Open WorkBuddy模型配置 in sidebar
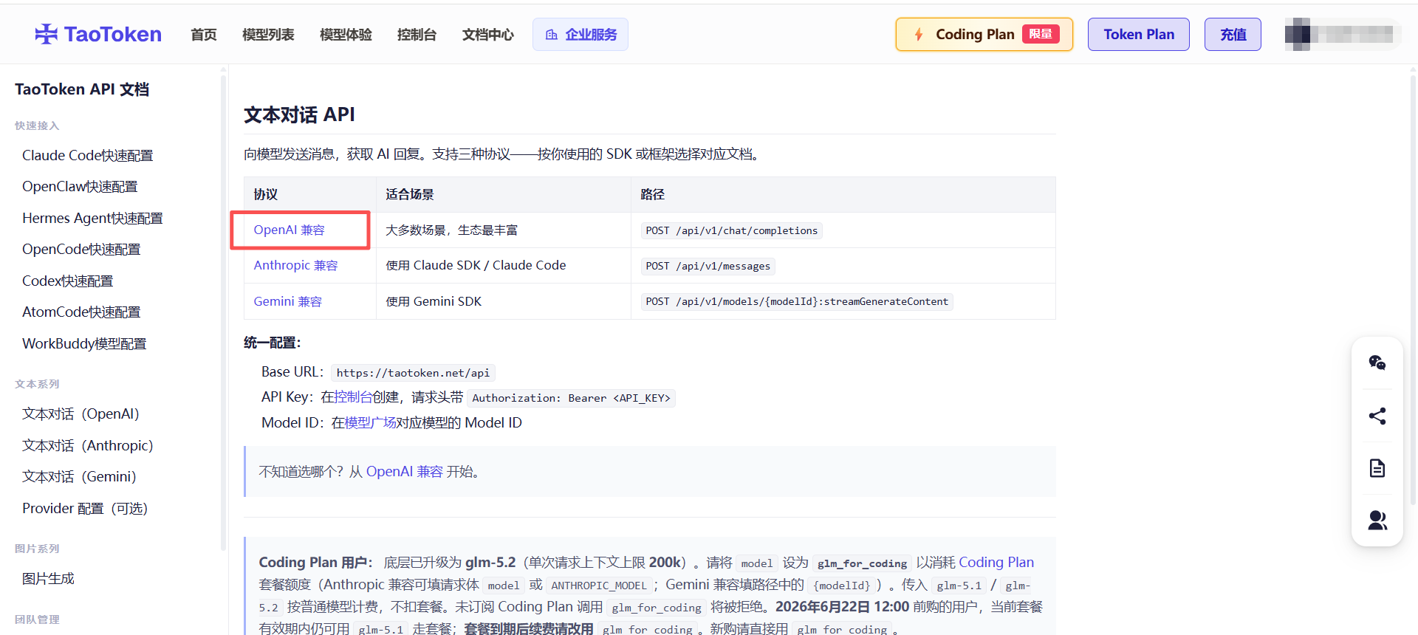Viewport: 1418px width, 635px height. point(84,344)
